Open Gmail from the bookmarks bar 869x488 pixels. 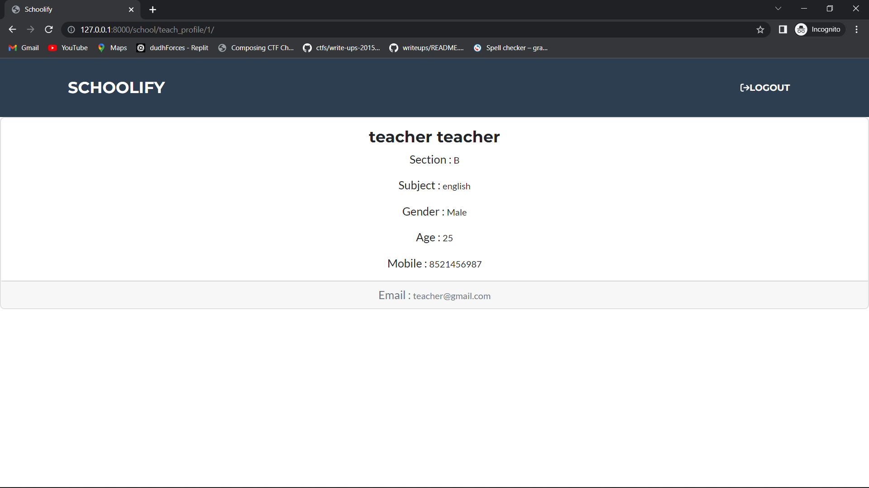[23, 47]
